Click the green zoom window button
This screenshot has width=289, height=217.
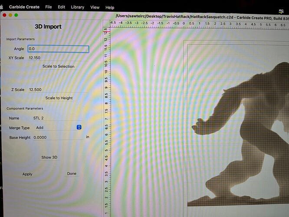tap(16, 15)
